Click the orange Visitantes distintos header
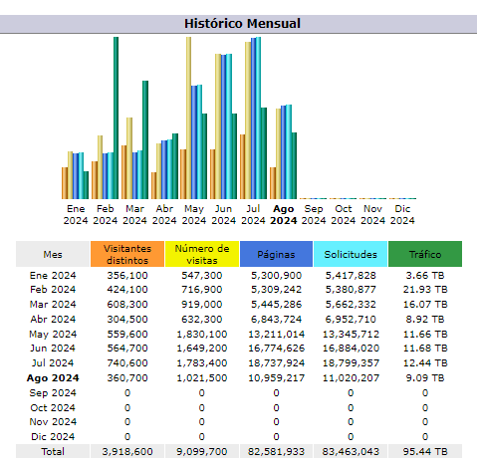The image size is (477, 468). (127, 254)
